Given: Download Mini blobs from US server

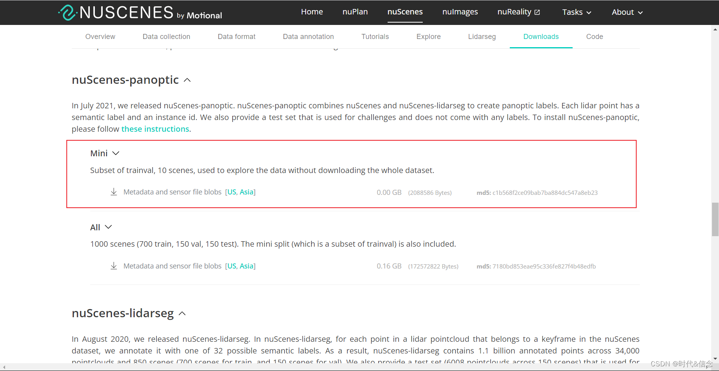Looking at the screenshot, I should coord(232,192).
